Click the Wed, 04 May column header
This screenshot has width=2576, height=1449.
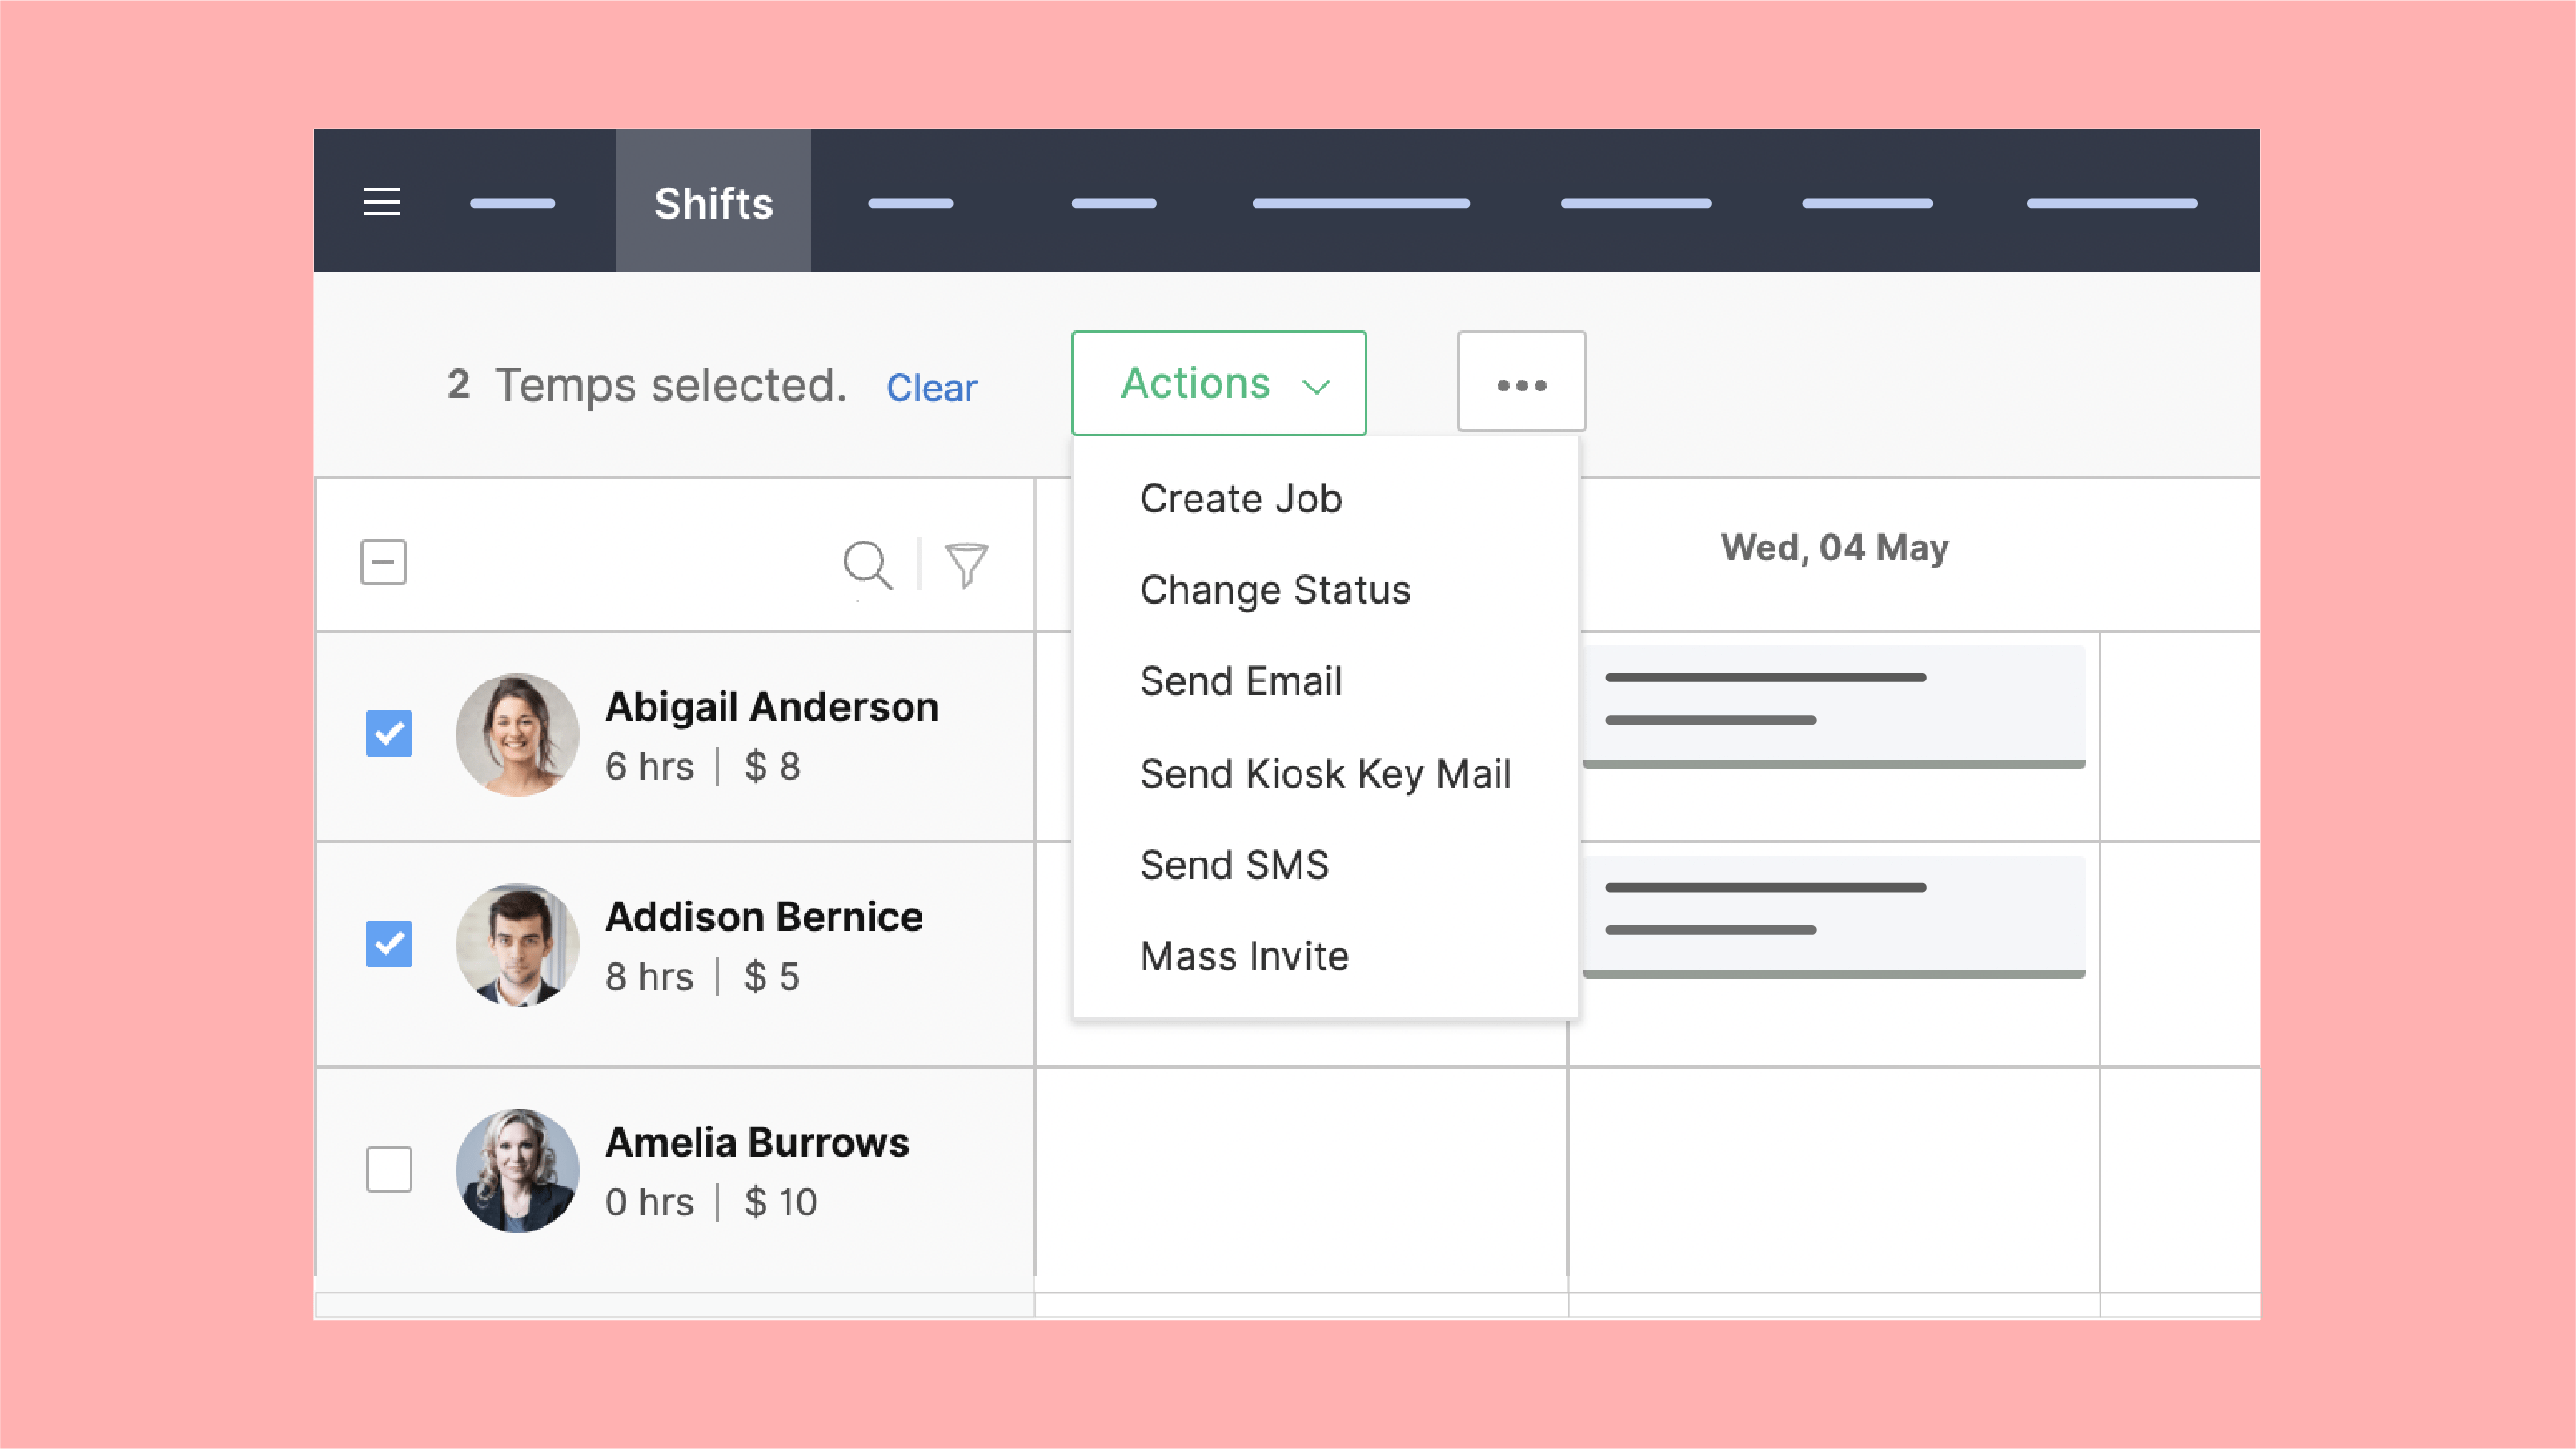pyautogui.click(x=1834, y=547)
